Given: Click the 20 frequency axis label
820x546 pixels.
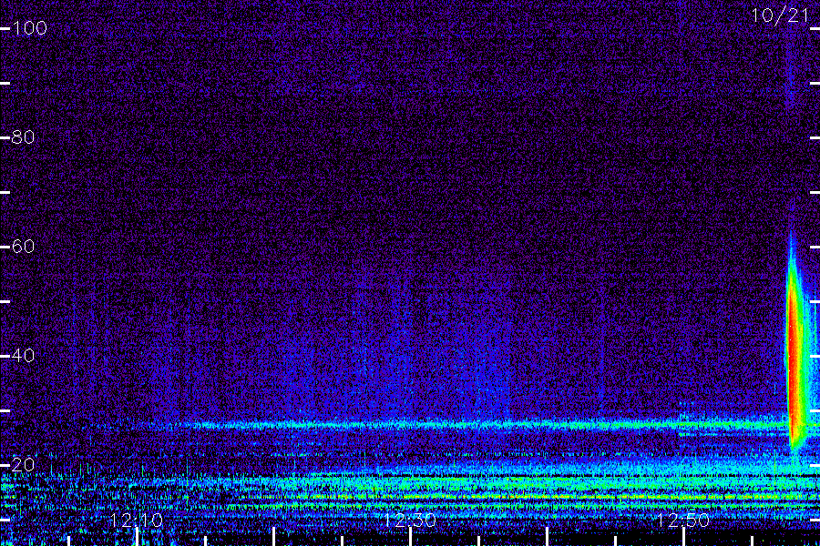Looking at the screenshot, I should pyautogui.click(x=23, y=464).
